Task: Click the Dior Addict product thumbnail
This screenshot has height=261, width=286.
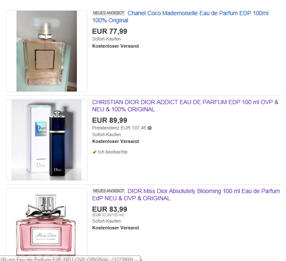Action: click(47, 140)
